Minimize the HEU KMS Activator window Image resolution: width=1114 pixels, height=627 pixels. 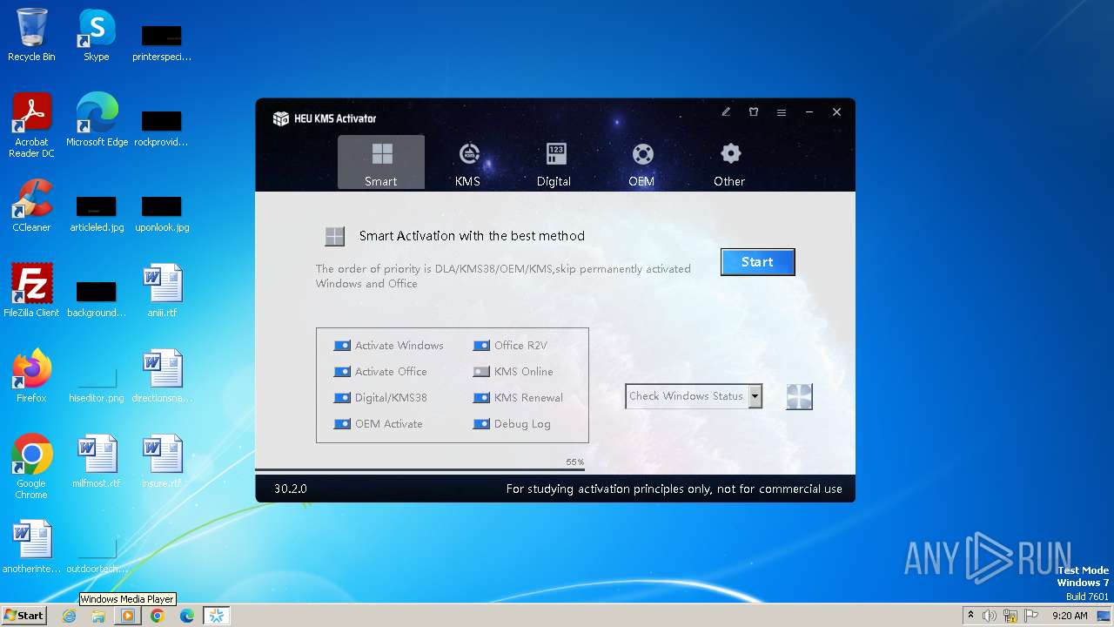point(809,112)
